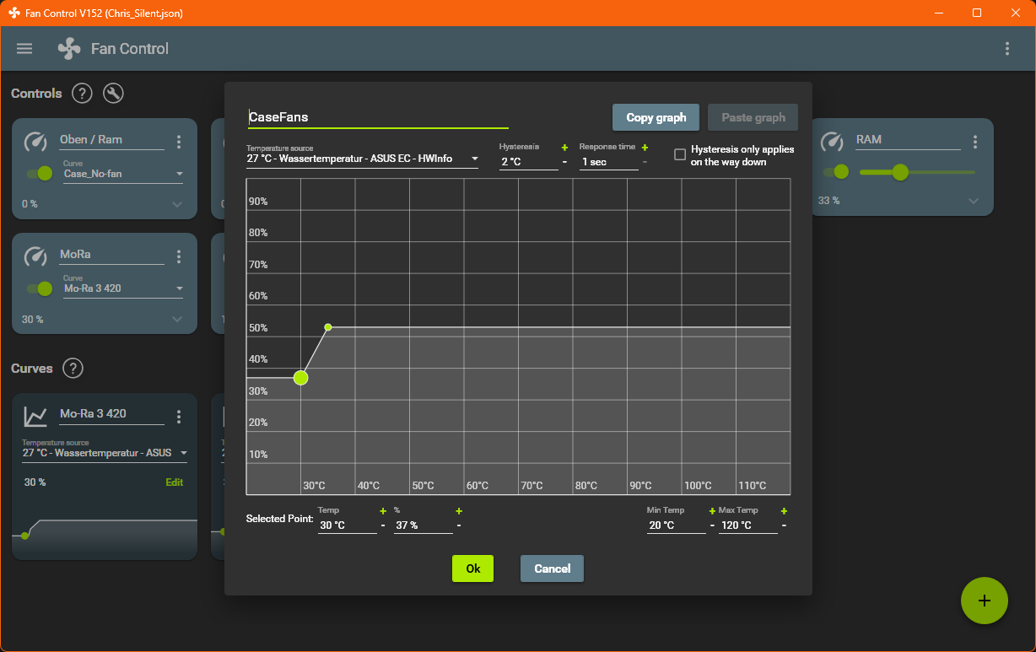The height and width of the screenshot is (652, 1036).
Task: Click the Max Temp 120 °C field
Action: coord(748,525)
